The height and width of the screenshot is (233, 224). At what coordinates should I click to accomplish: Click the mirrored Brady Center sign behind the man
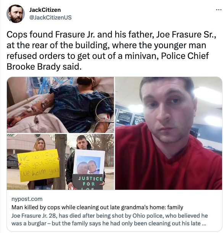(x=125, y=118)
